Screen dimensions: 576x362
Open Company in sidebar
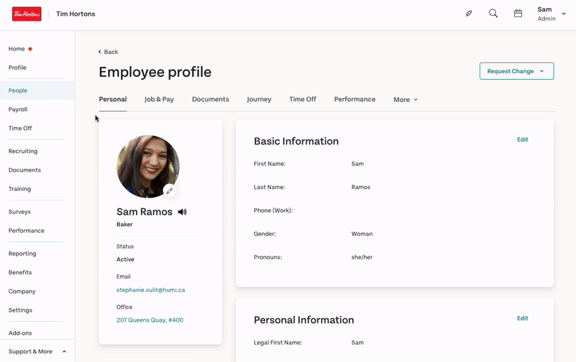(x=22, y=292)
